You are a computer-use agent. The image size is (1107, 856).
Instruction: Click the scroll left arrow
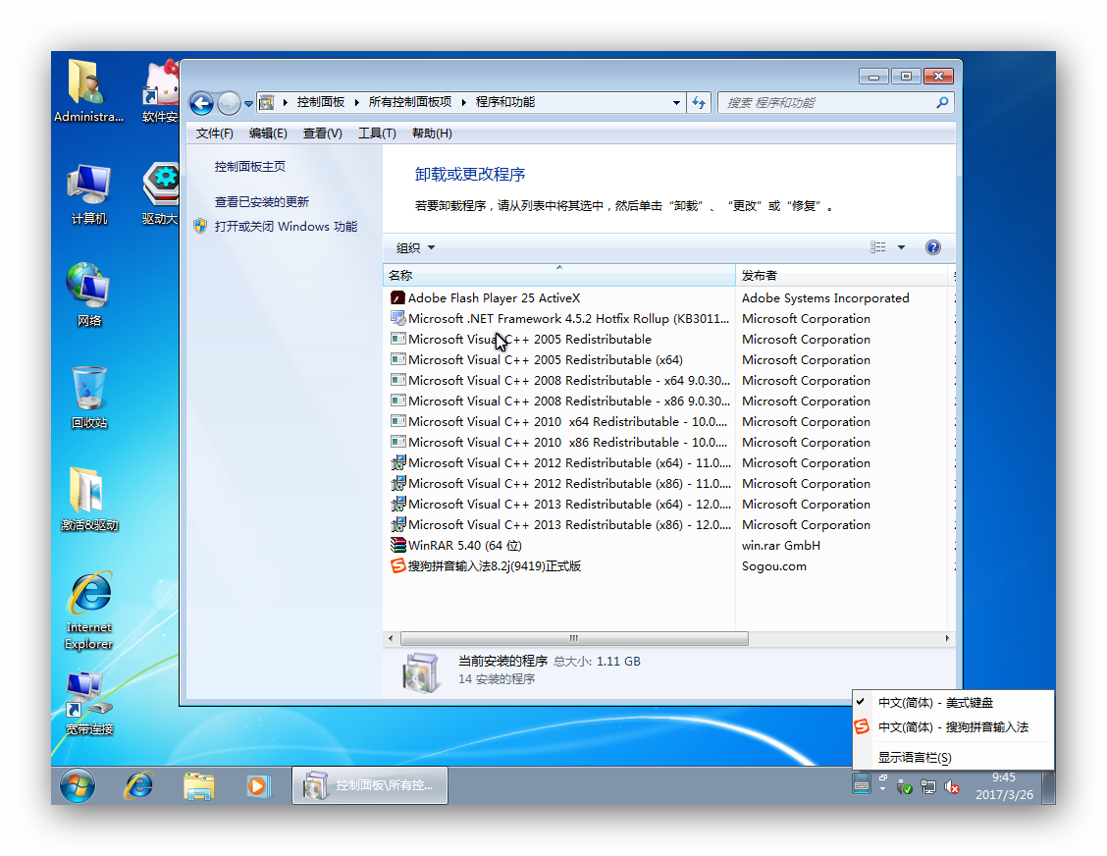[x=391, y=638]
